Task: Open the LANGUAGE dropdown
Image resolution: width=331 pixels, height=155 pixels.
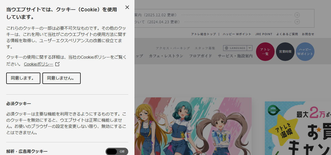Action: [x=238, y=48]
